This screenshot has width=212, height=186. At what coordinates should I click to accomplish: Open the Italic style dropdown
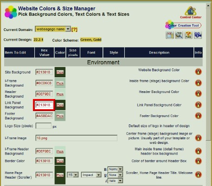(x=115, y=180)
